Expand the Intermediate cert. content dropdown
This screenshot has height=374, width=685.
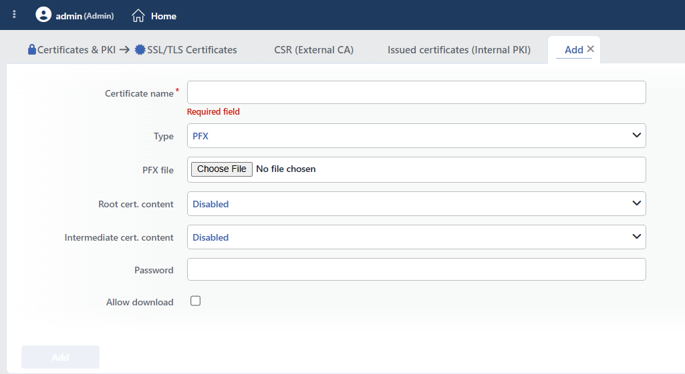[416, 237]
